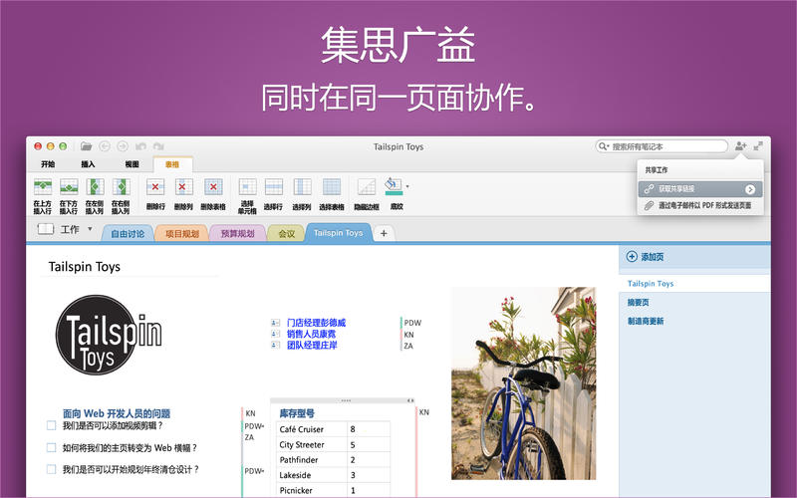Click the undo arrow in title bar
797x498 pixels.
pyautogui.click(x=140, y=146)
